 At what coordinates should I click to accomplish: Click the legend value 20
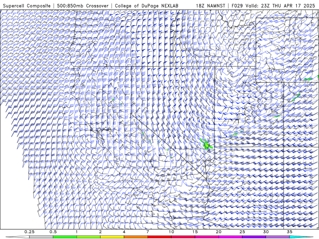pos(219,232)
